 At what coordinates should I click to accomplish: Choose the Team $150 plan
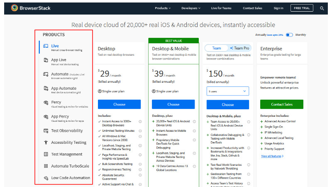tap(227, 105)
